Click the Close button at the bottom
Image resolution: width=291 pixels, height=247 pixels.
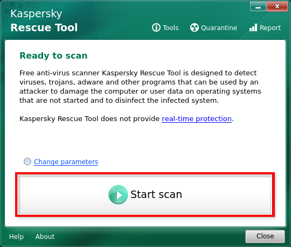point(265,236)
